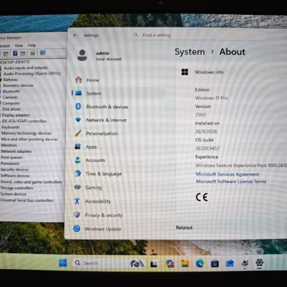Click the Home house icon
The height and width of the screenshot is (287, 287).
click(x=79, y=80)
